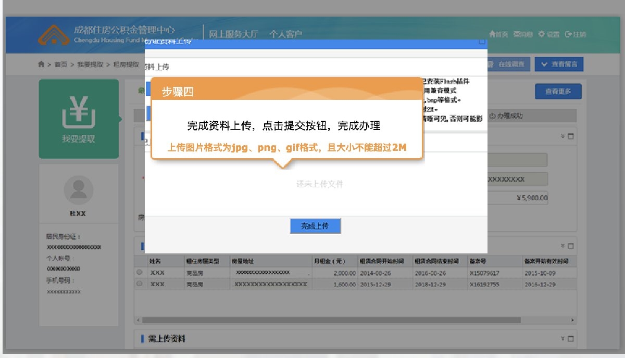The width and height of the screenshot is (625, 358).
Task: Select radio button for record X16192755
Action: (139, 284)
